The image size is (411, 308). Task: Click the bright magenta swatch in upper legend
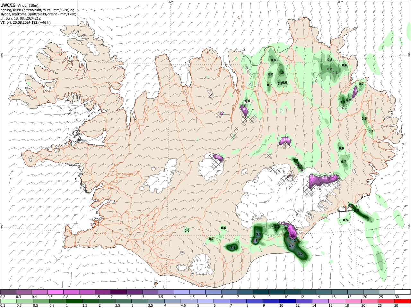[55, 292]
